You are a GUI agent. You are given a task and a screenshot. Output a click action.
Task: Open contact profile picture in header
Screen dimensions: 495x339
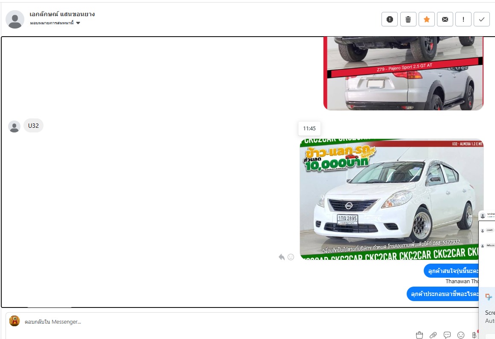coord(15,19)
